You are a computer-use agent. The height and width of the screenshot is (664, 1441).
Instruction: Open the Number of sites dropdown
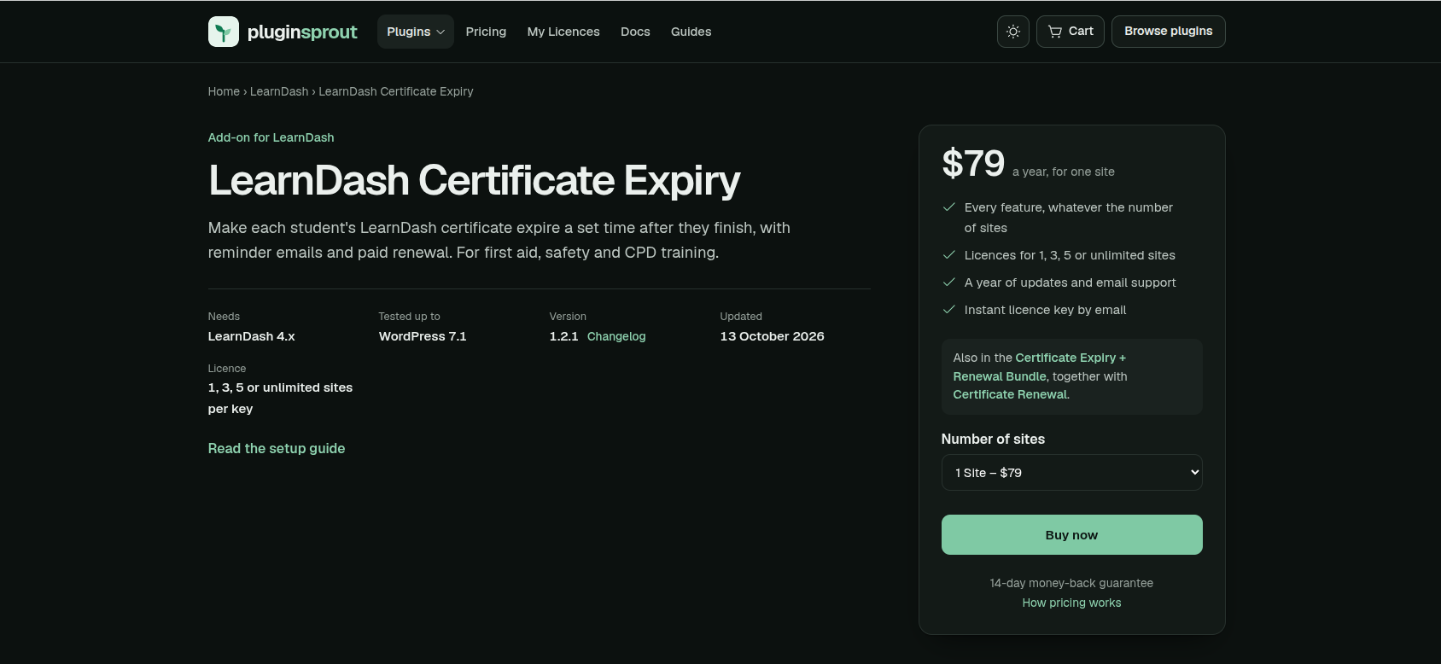tap(1072, 473)
